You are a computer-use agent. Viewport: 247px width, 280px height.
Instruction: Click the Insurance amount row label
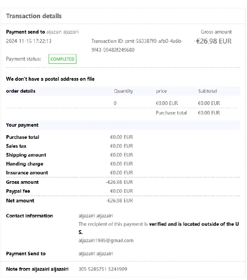[x=27, y=173]
